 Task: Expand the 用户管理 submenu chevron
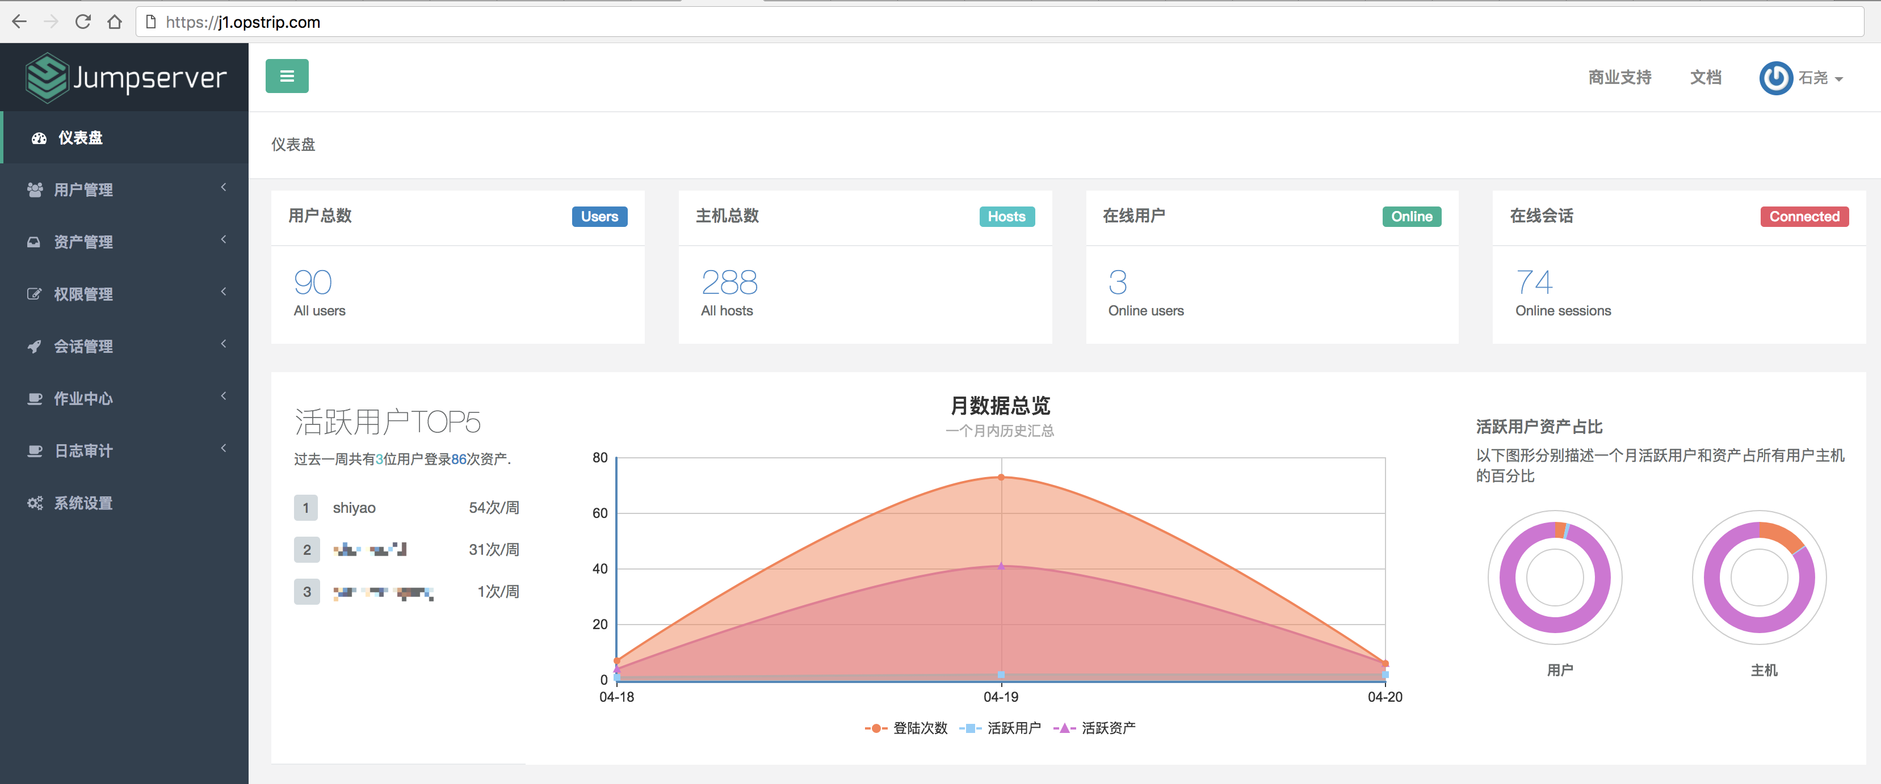pos(224,188)
